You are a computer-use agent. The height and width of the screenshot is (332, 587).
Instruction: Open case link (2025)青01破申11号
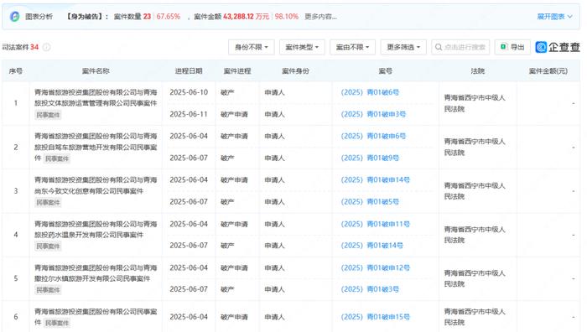[375, 224]
